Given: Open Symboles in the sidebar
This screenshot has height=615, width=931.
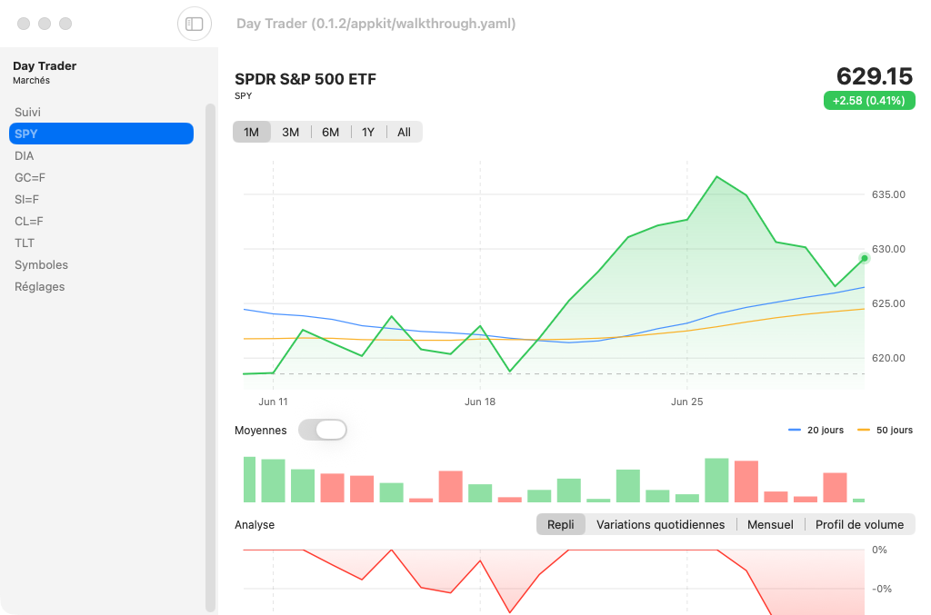Looking at the screenshot, I should (101, 264).
